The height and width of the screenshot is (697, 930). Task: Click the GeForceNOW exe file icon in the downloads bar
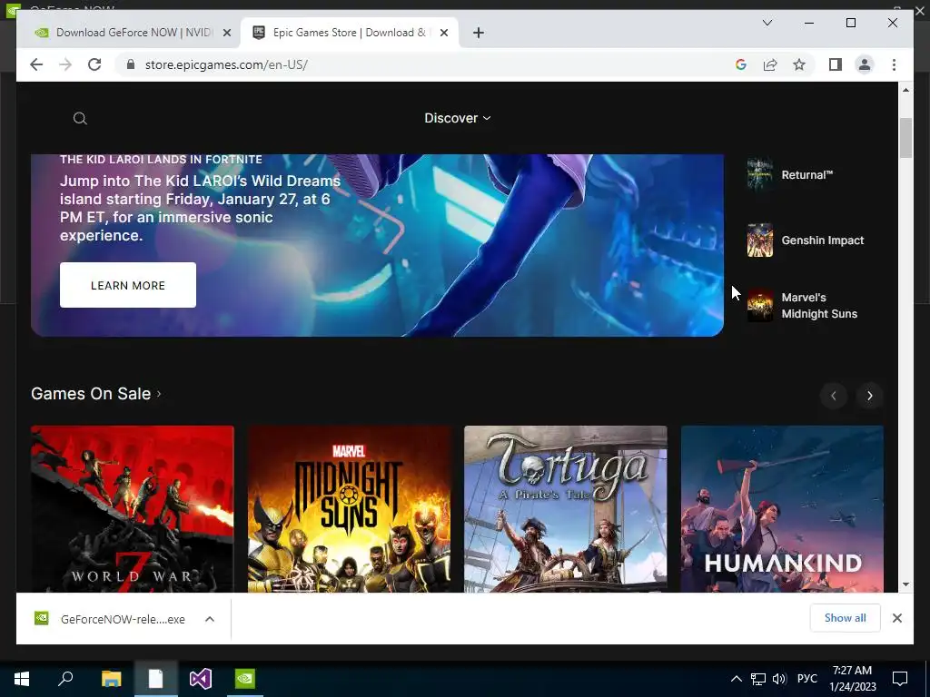[x=42, y=619]
